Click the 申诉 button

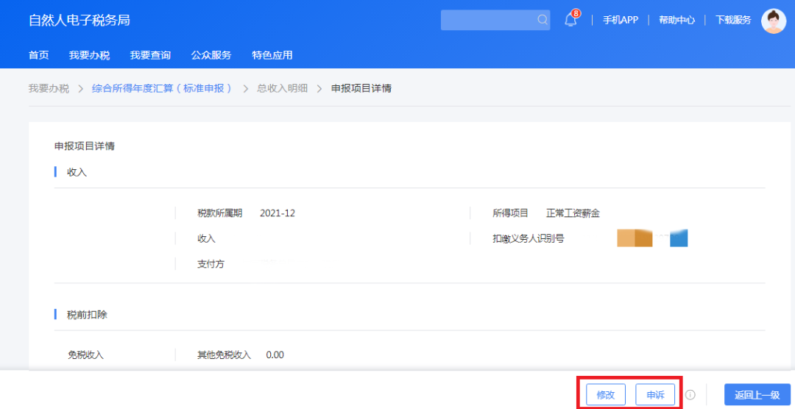655,395
